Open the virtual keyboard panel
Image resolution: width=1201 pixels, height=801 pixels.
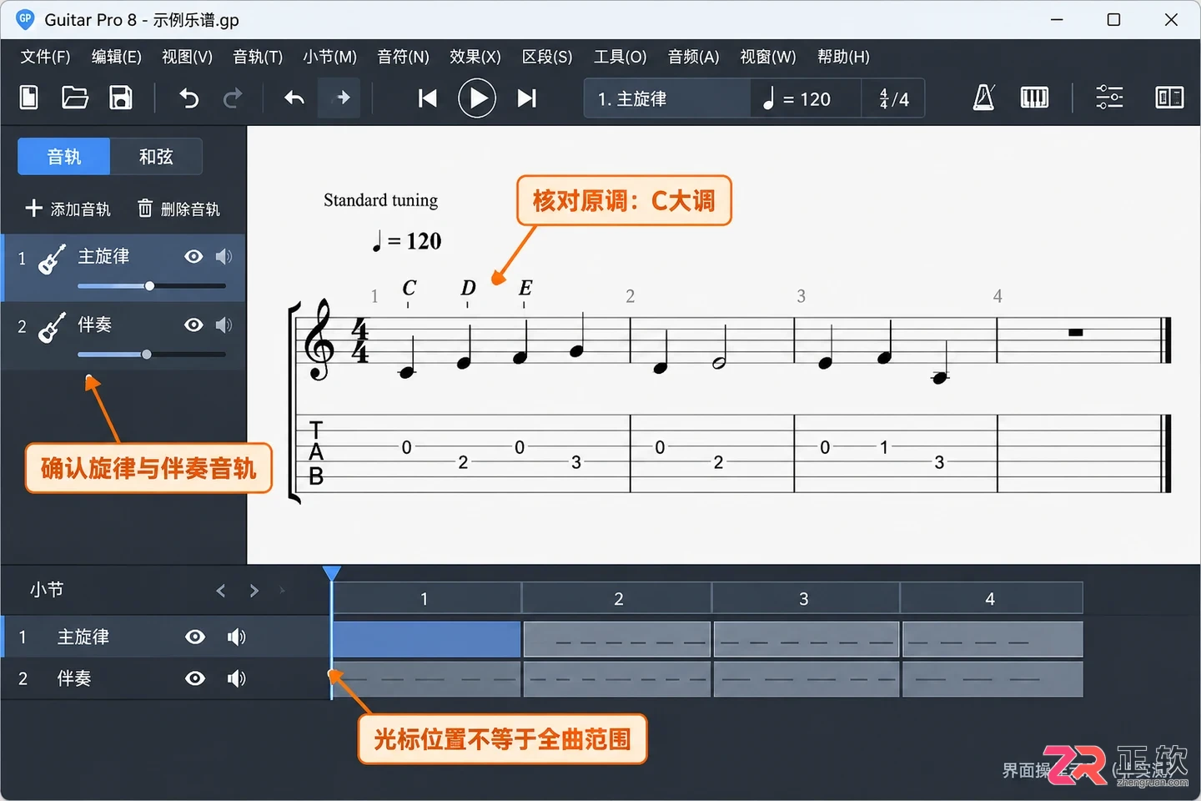(x=1034, y=98)
